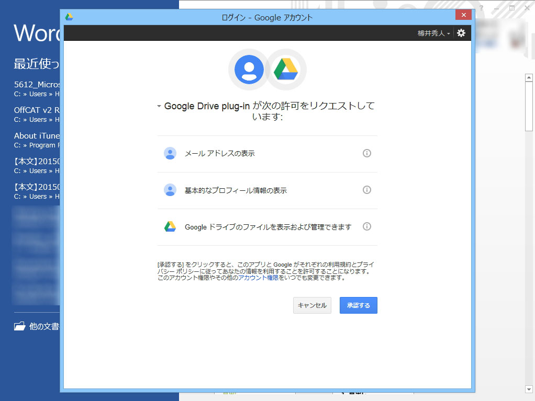
Task: Click the scrollbar down arrow on the right
Action: (529, 389)
